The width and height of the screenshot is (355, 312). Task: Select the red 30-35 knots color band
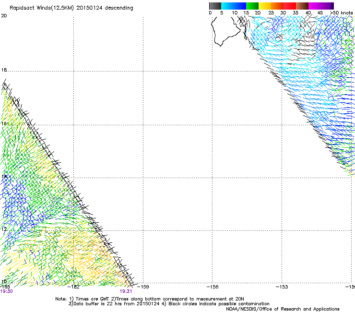click(x=290, y=6)
